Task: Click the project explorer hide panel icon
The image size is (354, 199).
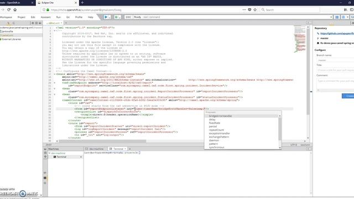Action: (40, 23)
